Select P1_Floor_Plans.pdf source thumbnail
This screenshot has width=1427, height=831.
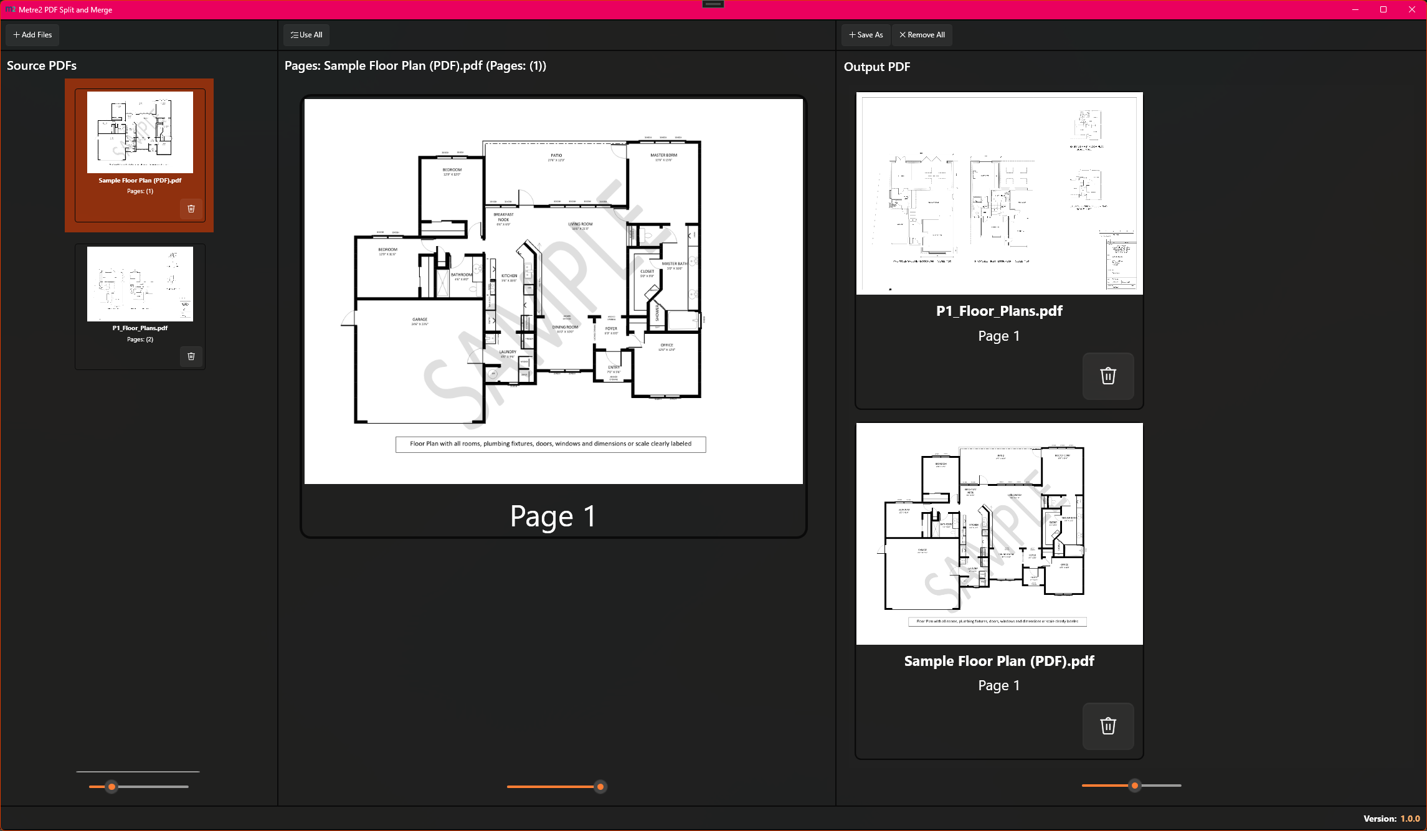pos(140,284)
